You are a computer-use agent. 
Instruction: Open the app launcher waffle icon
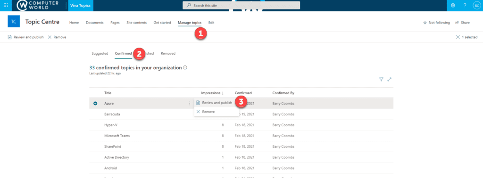point(6,5)
